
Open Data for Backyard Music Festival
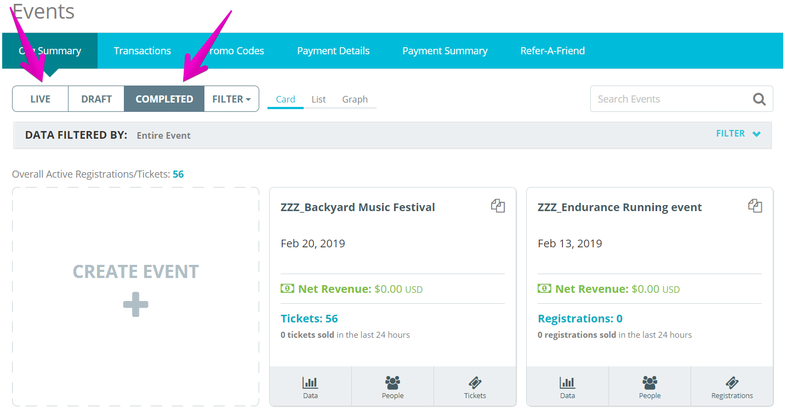[x=310, y=387]
